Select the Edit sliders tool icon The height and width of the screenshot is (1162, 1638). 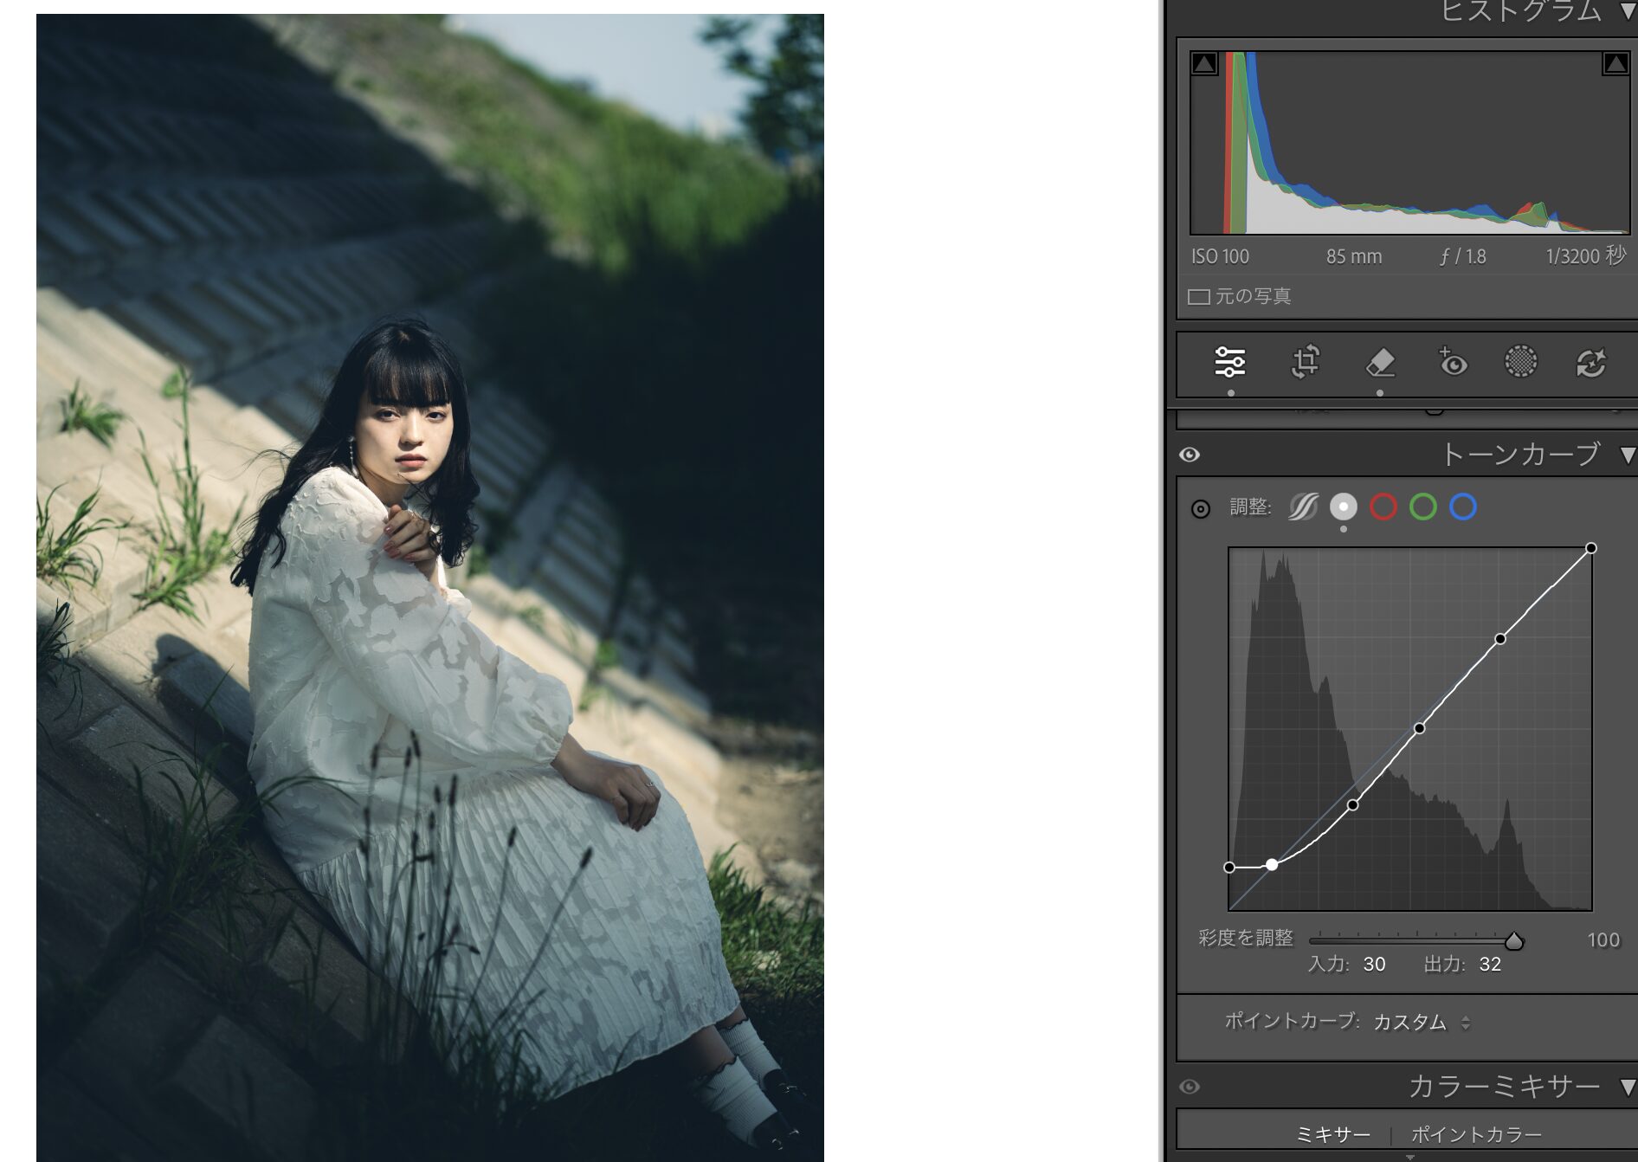(1229, 362)
